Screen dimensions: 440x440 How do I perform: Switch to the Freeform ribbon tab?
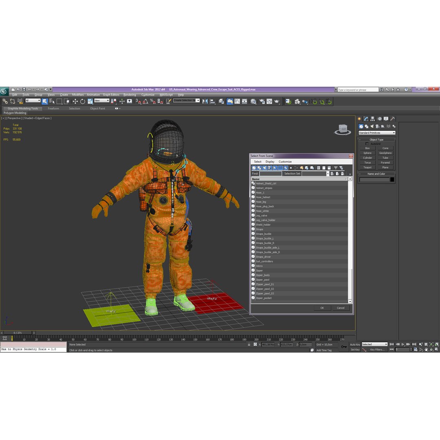(53, 109)
